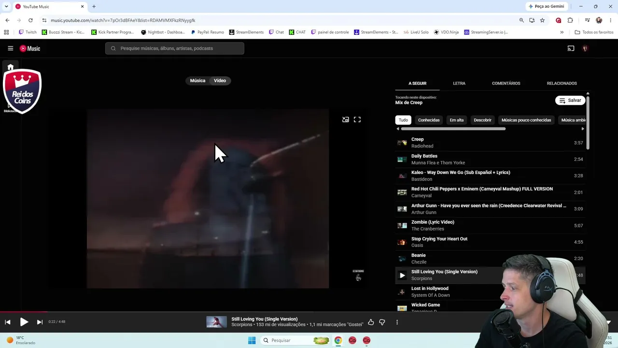Switch to the A SEGUIR tab
The height and width of the screenshot is (348, 618).
click(417, 83)
